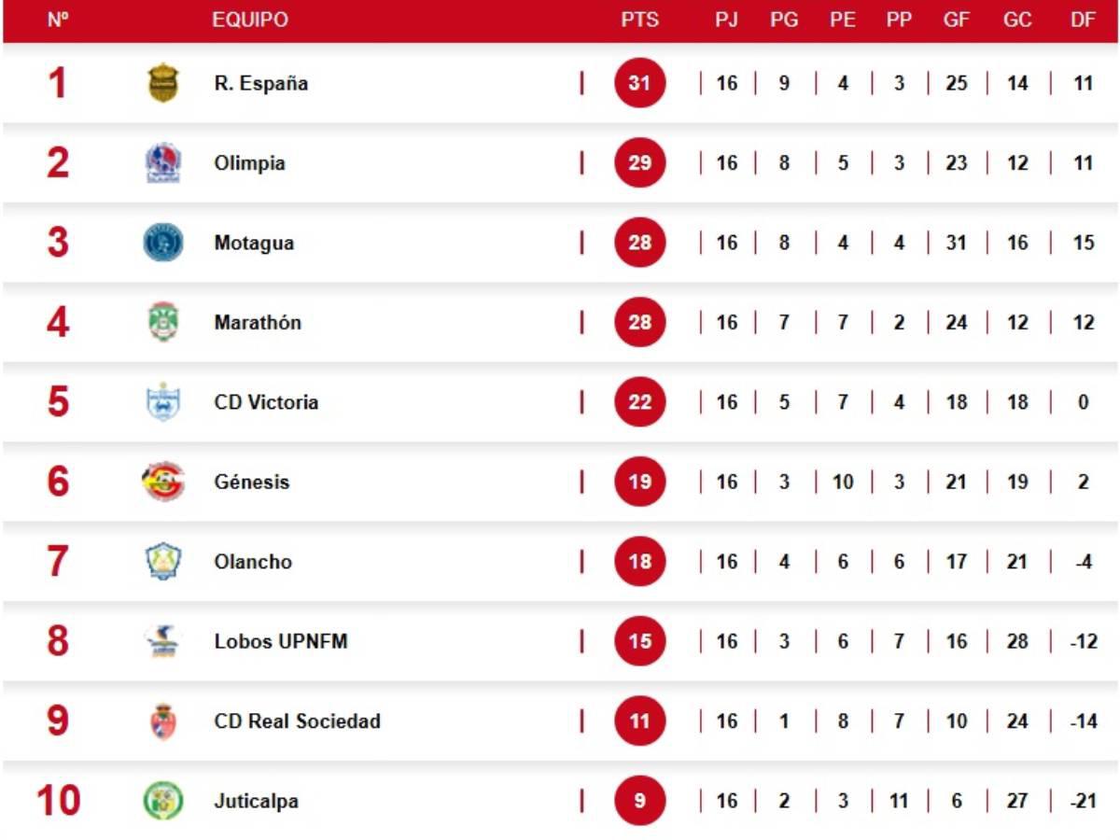The width and height of the screenshot is (1120, 840).
Task: Click the R. España team crest
Action: (163, 83)
